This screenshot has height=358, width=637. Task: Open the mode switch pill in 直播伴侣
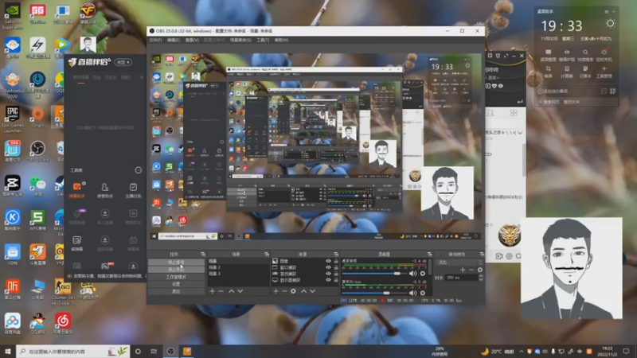123,62
